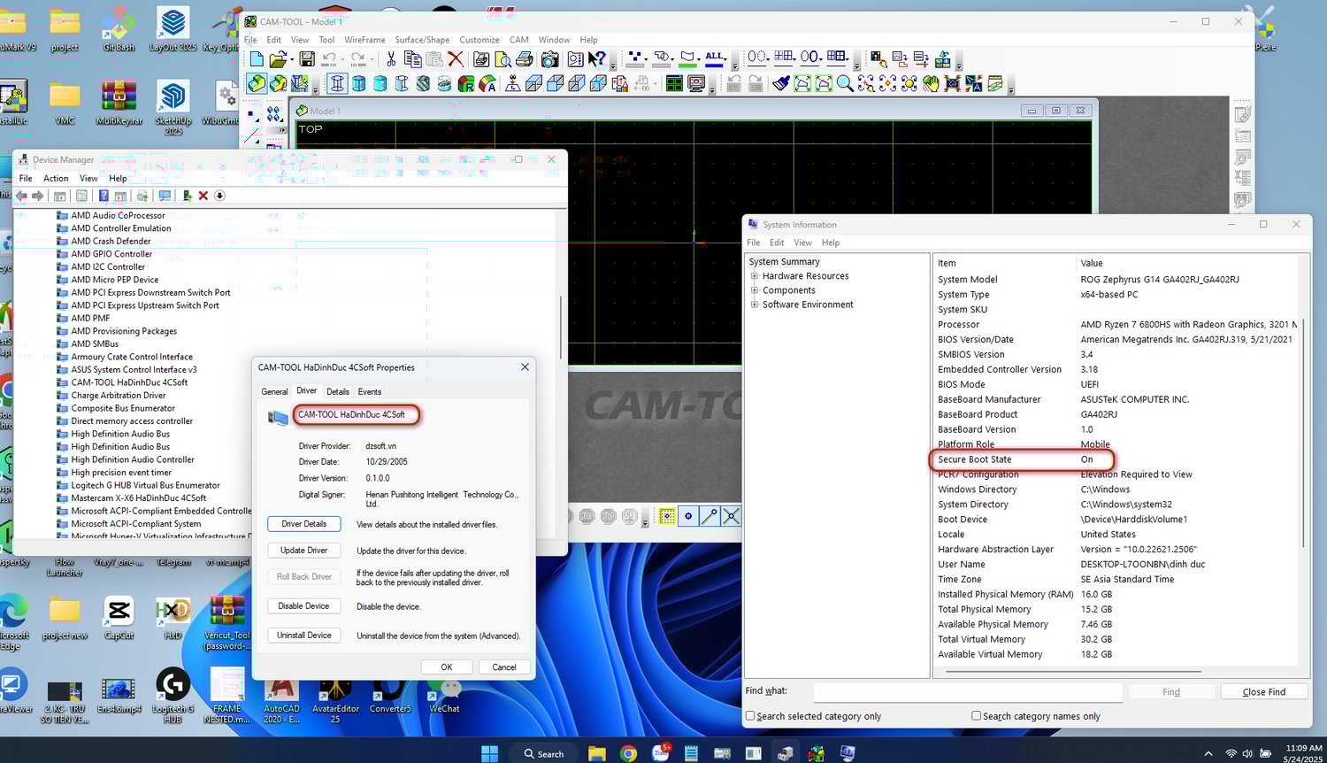Click the Find what input field

coord(968,692)
